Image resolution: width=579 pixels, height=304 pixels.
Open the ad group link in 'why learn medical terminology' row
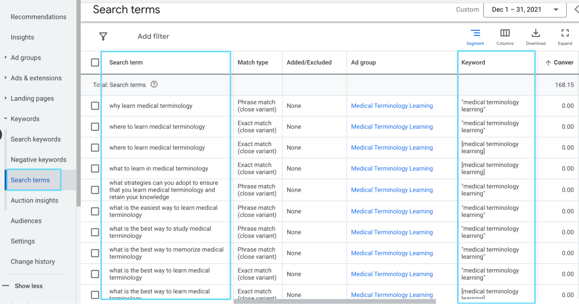click(x=392, y=106)
